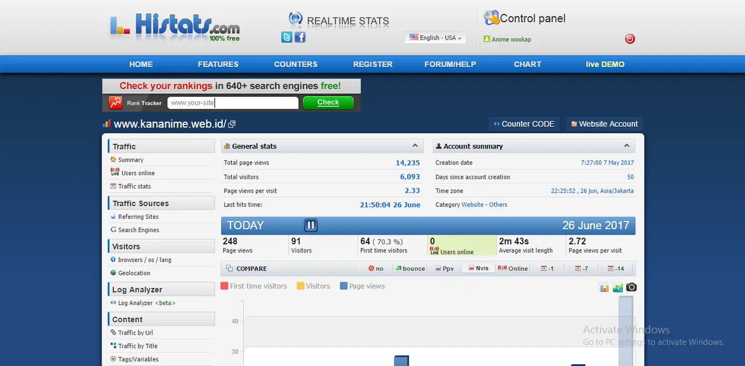Open Traffic stats in sidebar
This screenshot has height=366, width=745.
click(134, 186)
